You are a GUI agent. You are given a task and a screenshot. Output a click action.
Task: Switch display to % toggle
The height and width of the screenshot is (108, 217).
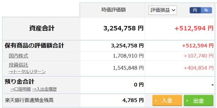(206, 10)
